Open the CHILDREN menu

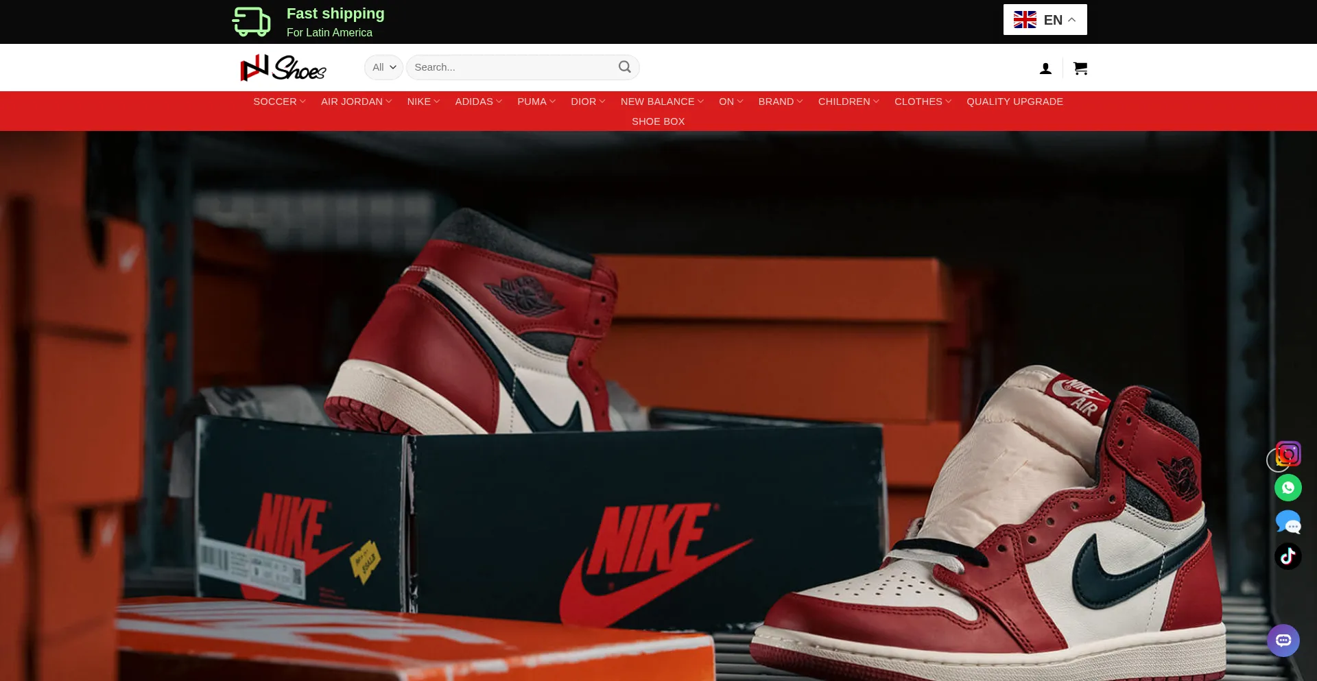pos(848,101)
